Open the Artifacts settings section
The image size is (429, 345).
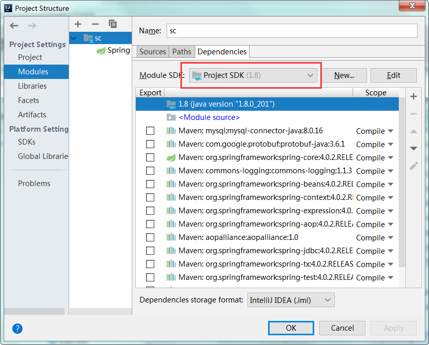(32, 115)
